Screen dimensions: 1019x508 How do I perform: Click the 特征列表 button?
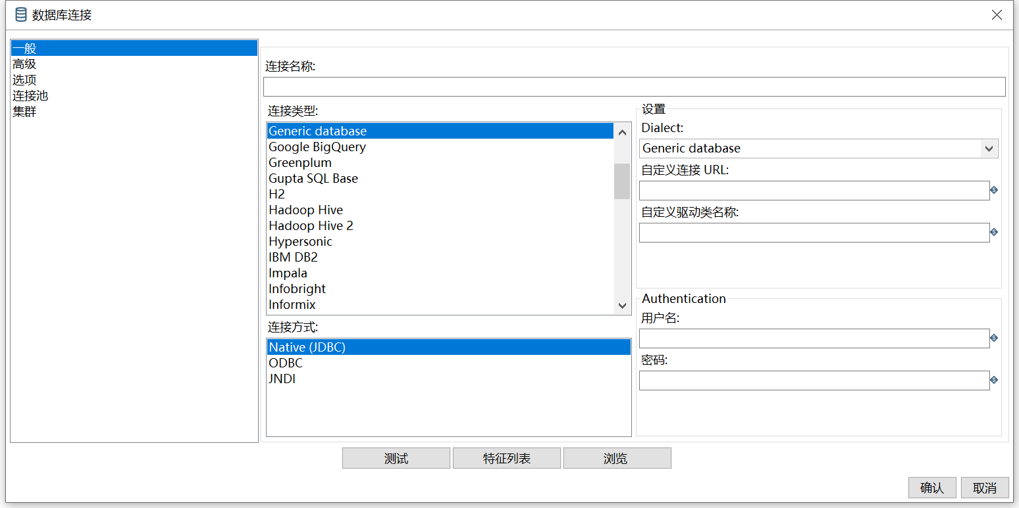click(x=507, y=459)
